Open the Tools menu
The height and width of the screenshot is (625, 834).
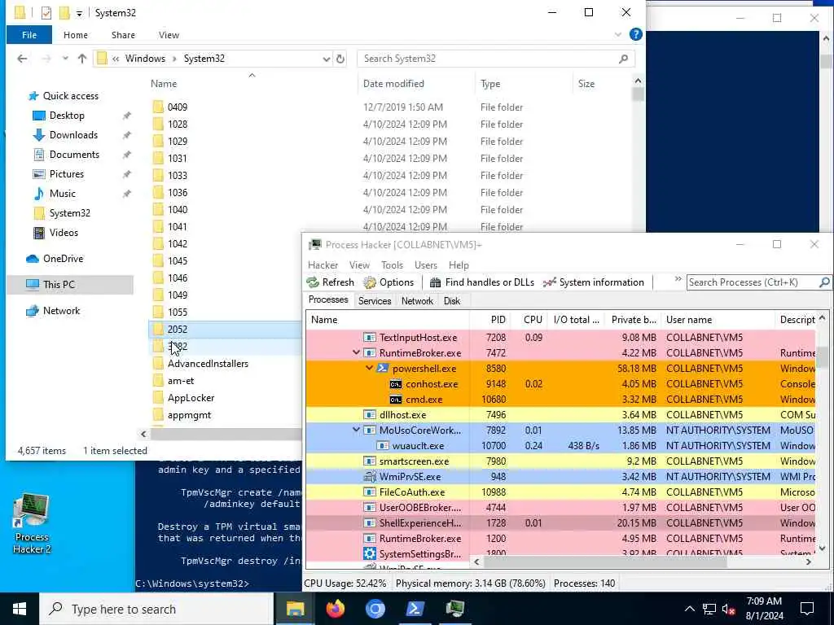coord(392,264)
